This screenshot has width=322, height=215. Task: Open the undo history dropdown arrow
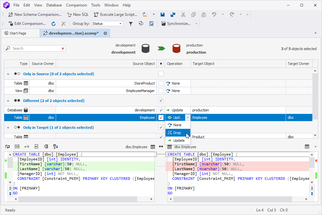tap(223, 15)
